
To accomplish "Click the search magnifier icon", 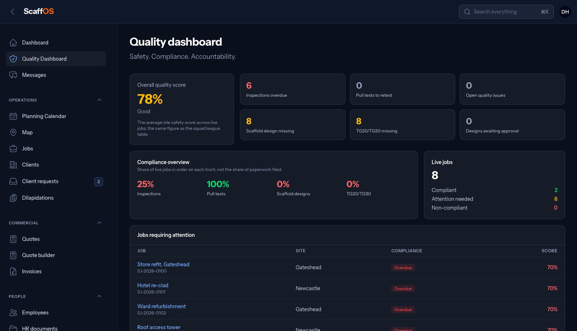I will pyautogui.click(x=467, y=12).
